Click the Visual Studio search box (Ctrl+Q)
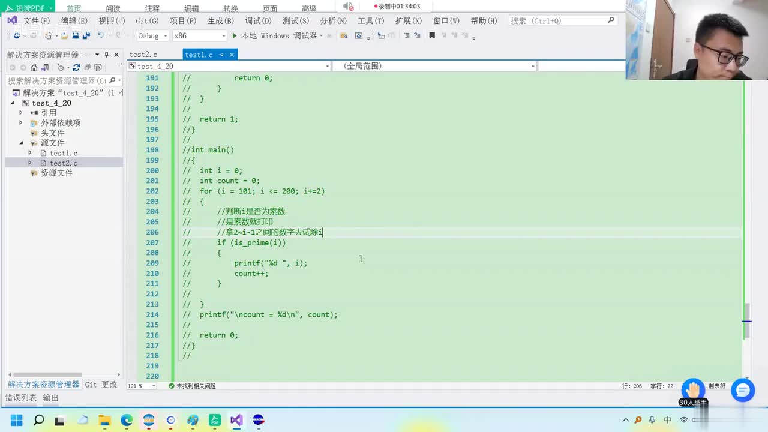 [562, 20]
